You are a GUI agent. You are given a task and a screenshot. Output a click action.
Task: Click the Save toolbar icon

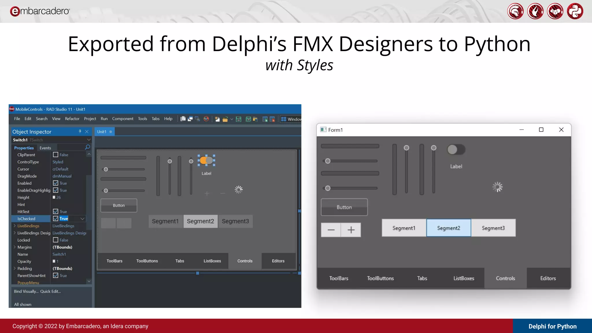click(238, 119)
